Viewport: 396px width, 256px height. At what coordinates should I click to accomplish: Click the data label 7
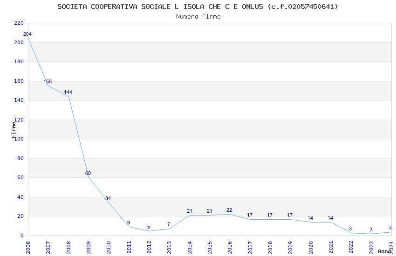coord(169,224)
